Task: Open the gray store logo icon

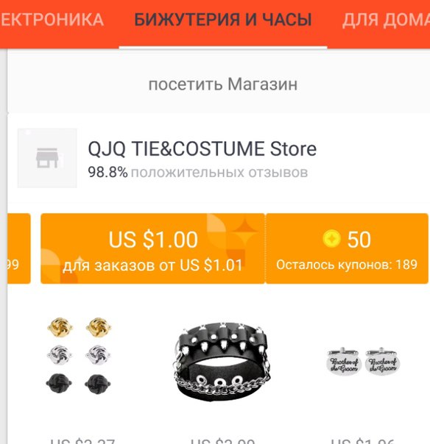Action: (x=47, y=158)
